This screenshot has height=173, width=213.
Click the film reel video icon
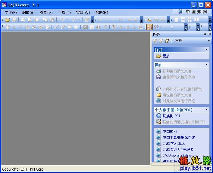[x=99, y=27]
